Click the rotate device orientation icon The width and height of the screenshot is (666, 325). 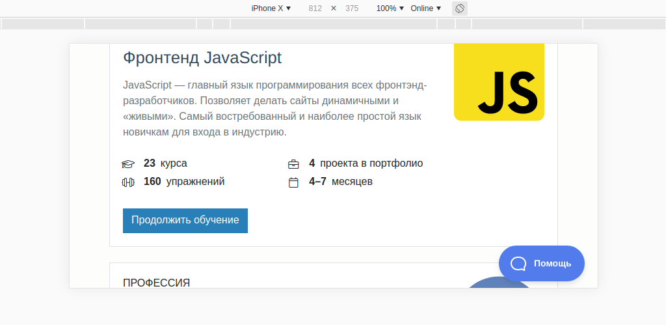(x=460, y=8)
